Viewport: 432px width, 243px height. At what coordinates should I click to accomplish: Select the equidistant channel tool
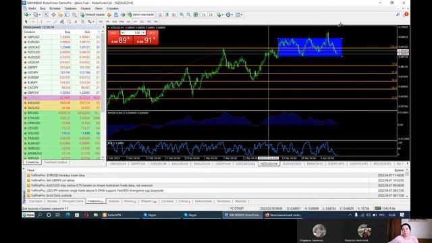click(62, 21)
